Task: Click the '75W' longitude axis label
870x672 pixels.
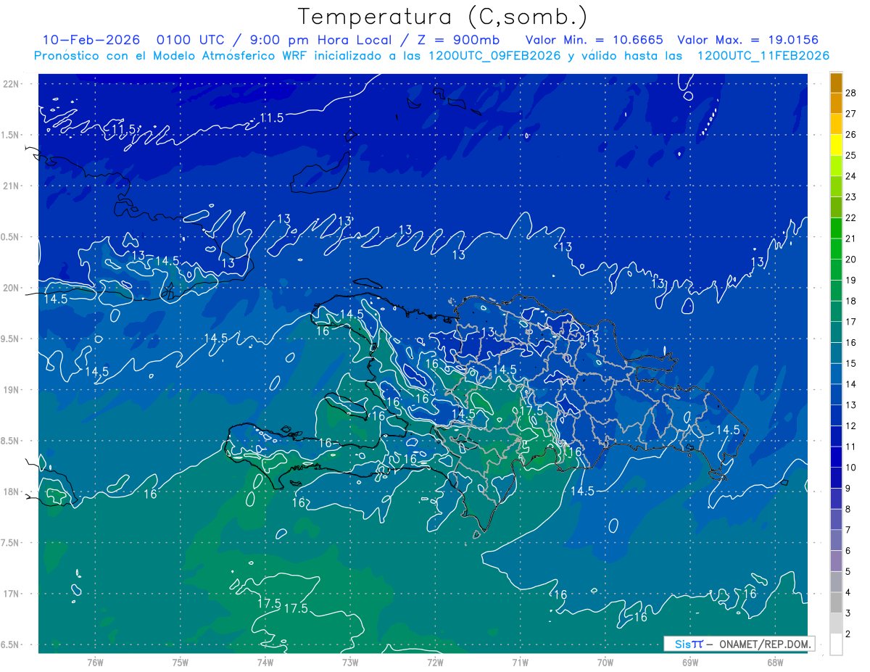Action: pyautogui.click(x=180, y=663)
